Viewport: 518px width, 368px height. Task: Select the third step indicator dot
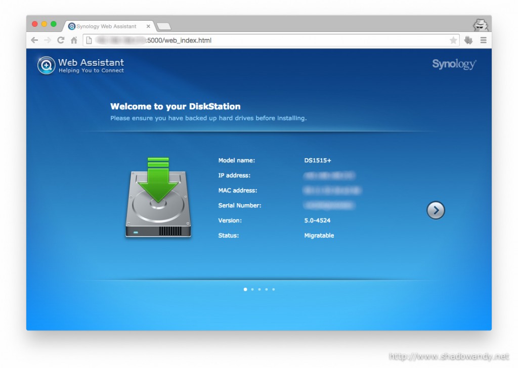pos(260,290)
